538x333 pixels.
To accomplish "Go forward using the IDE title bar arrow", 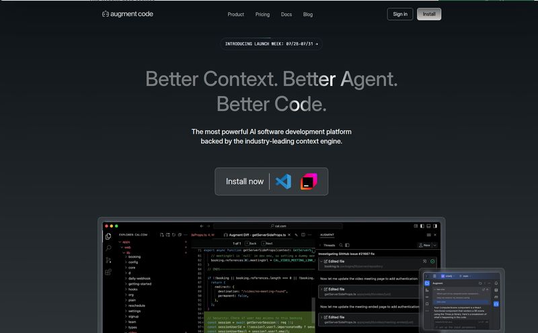I will [x=208, y=226].
